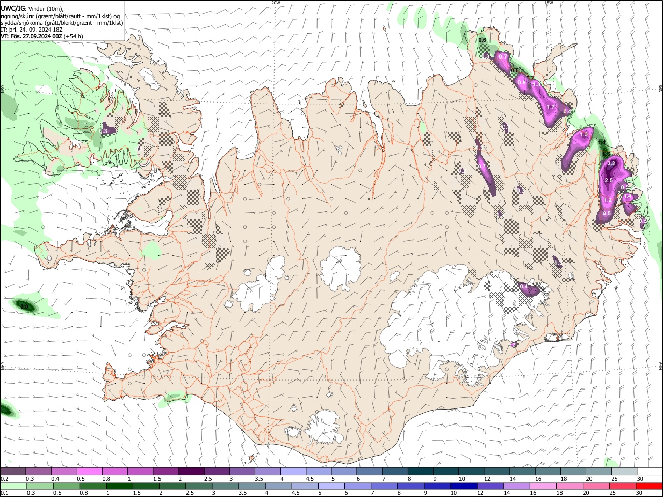Click the initialization time 'IT: þri. 24. 09. 2024 18Z'
This screenshot has height=497, width=663.
pyautogui.click(x=32, y=30)
